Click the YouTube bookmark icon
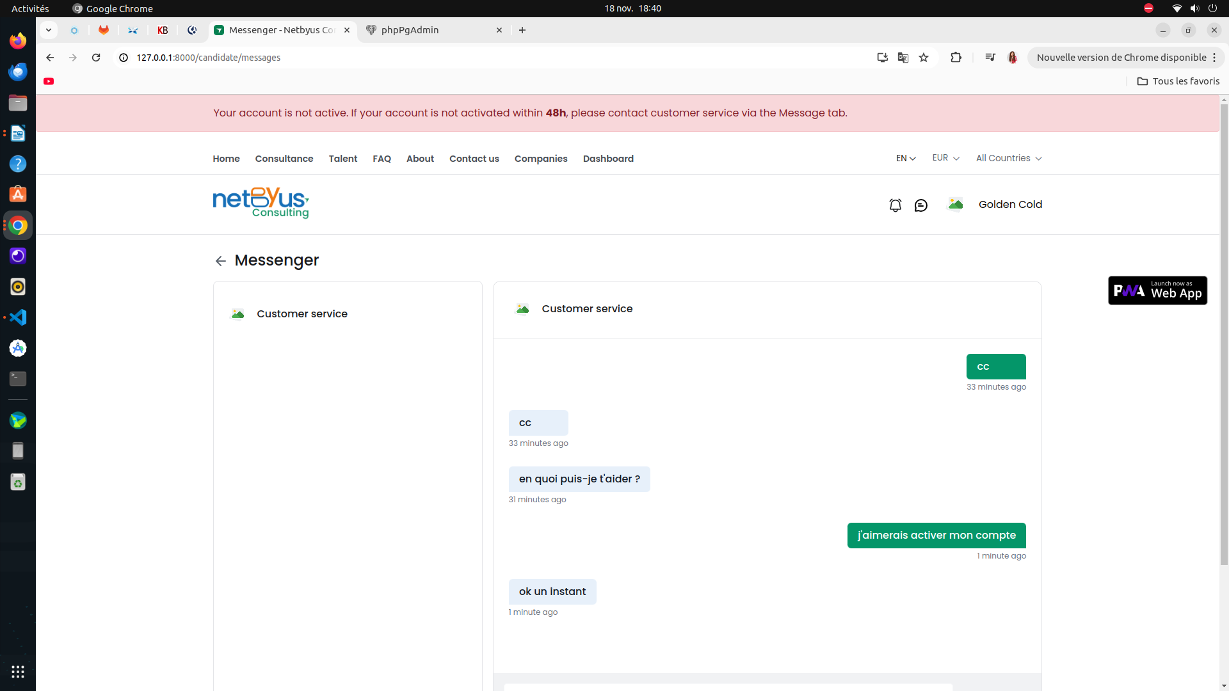 pyautogui.click(x=49, y=81)
